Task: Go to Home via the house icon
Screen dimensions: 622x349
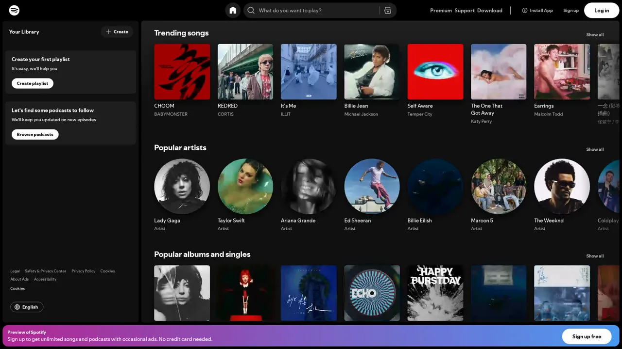Action: coord(233,10)
